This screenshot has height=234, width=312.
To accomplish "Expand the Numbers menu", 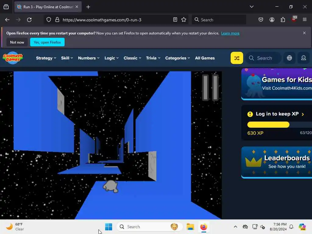I will pyautogui.click(x=89, y=58).
